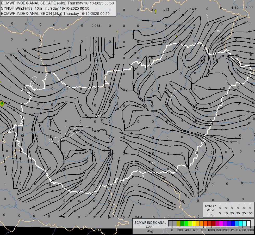Image resolution: width=255 pixels, height=235 pixels.
Task: Click the SBCIN title line
Action: click(x=55, y=14)
